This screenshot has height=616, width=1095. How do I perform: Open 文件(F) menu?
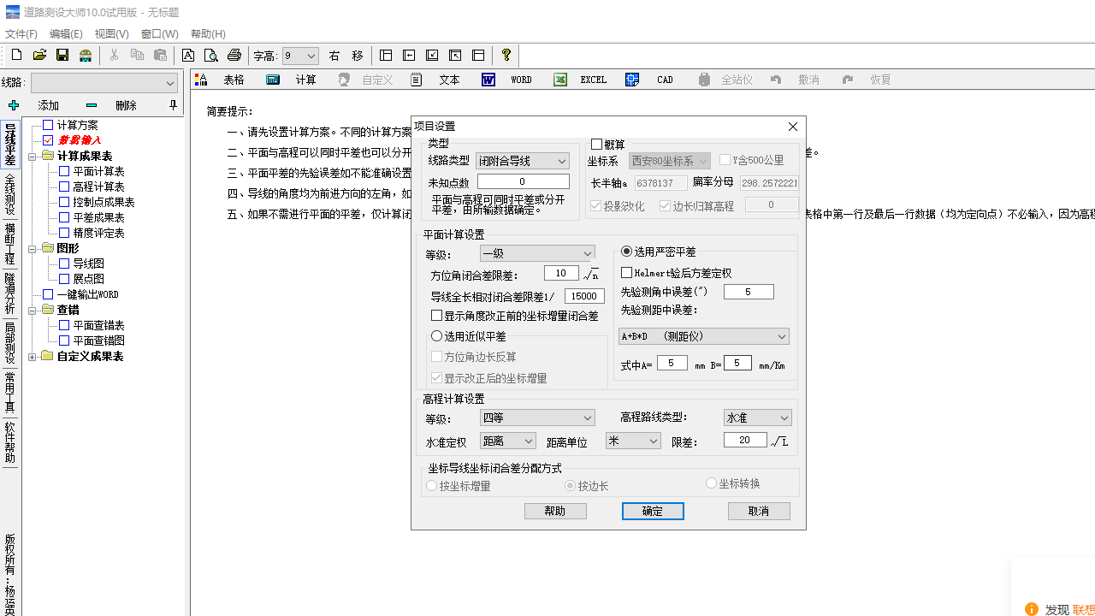pyautogui.click(x=21, y=34)
